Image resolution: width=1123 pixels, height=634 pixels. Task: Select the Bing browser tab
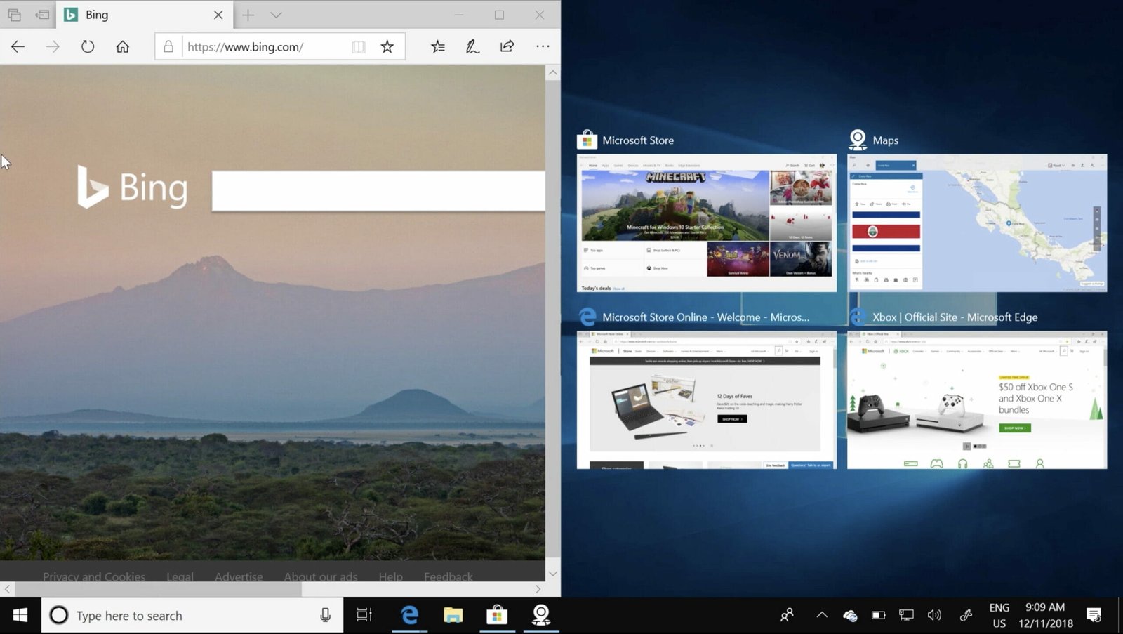pos(144,15)
